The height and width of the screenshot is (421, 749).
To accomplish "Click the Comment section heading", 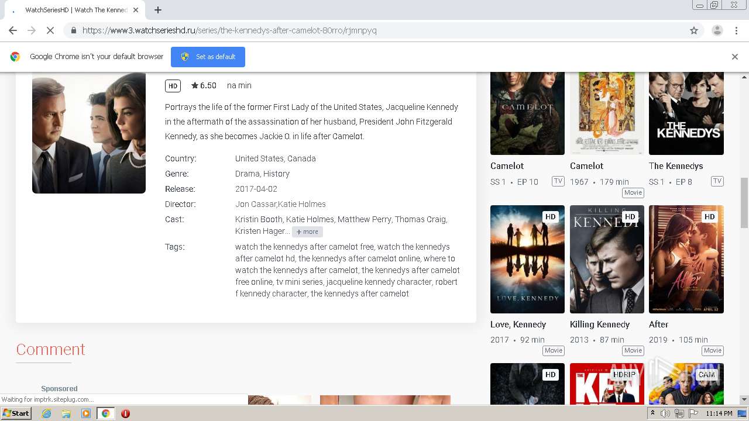I will [50, 349].
